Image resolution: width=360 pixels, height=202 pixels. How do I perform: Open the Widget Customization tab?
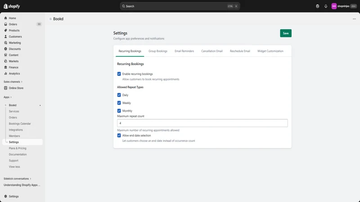270,51
